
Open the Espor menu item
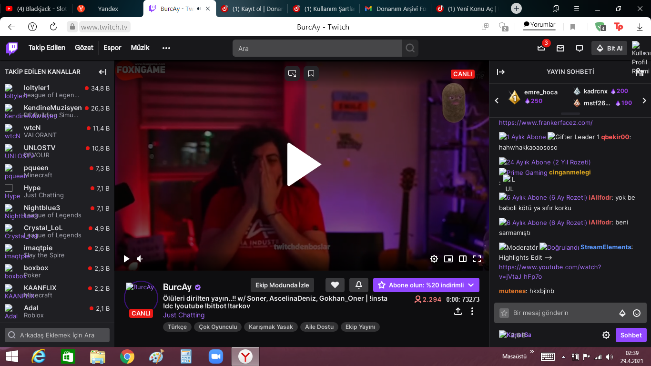tap(112, 48)
